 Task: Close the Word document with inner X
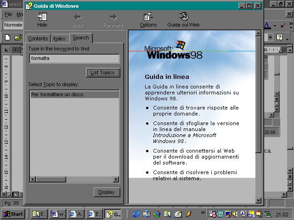point(289,14)
